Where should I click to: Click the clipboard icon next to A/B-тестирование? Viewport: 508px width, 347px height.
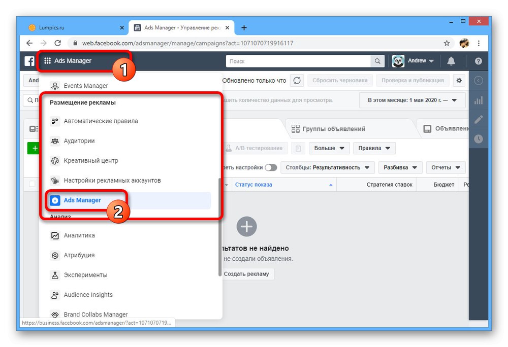298,148
